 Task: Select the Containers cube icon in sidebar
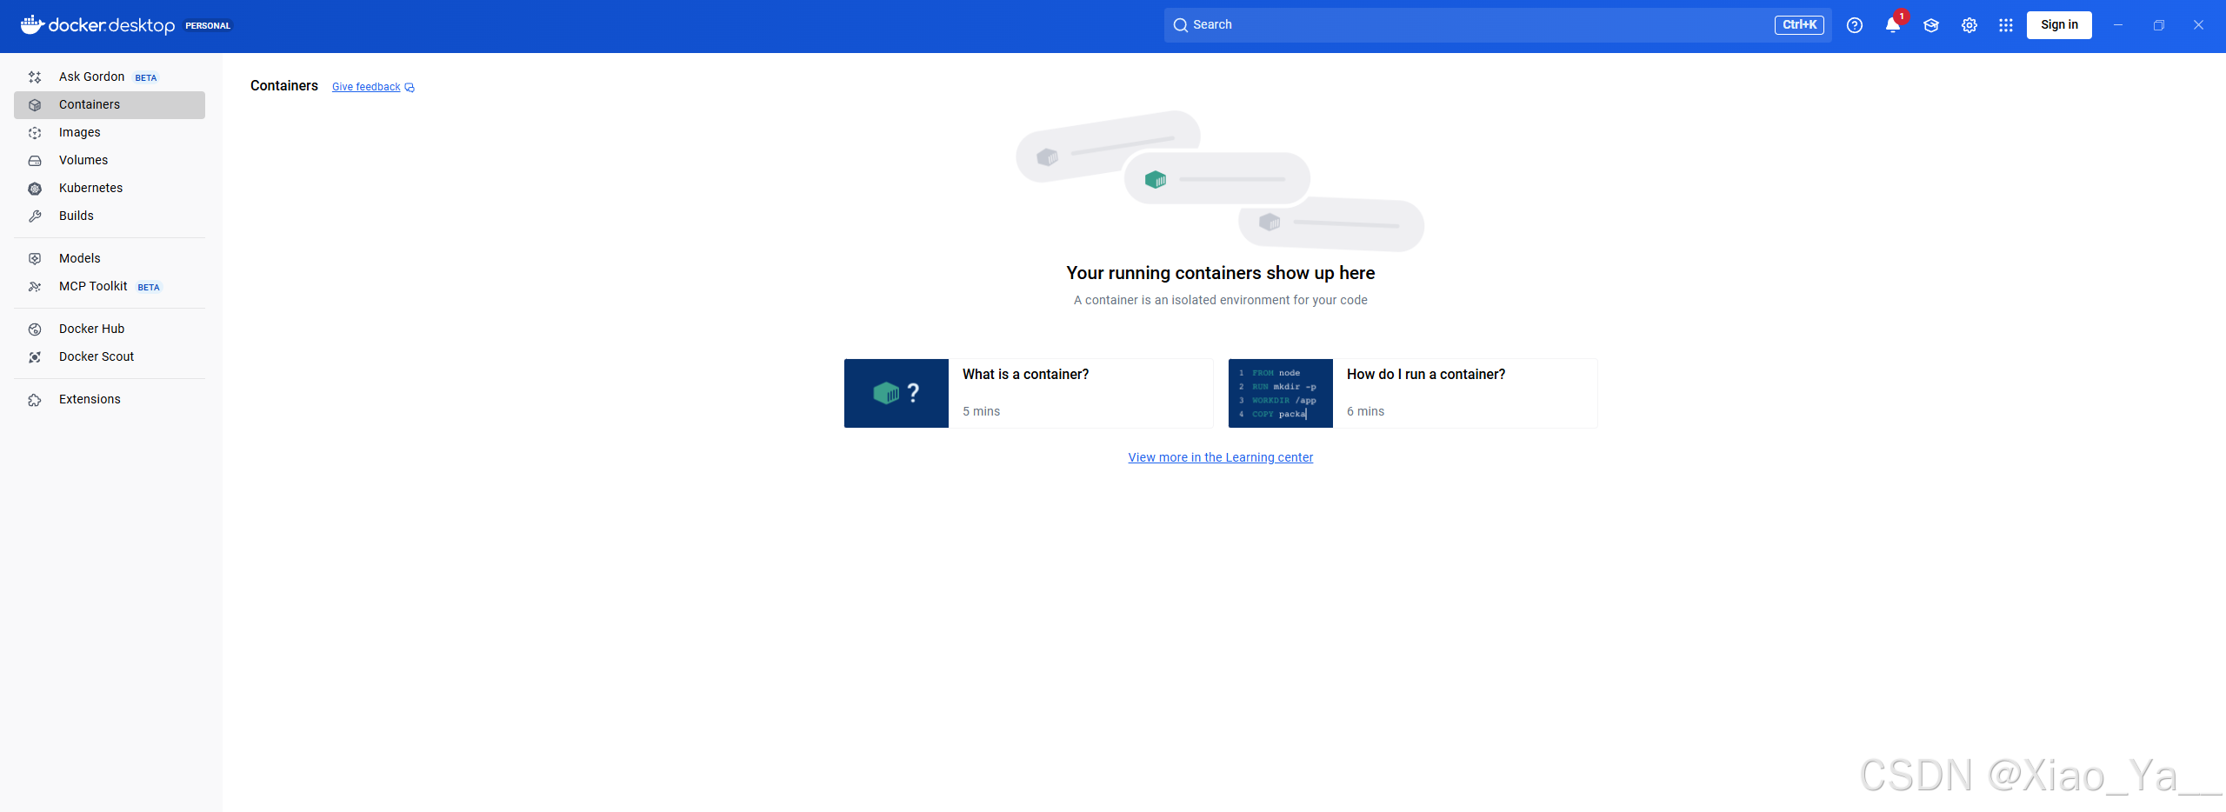(x=35, y=105)
